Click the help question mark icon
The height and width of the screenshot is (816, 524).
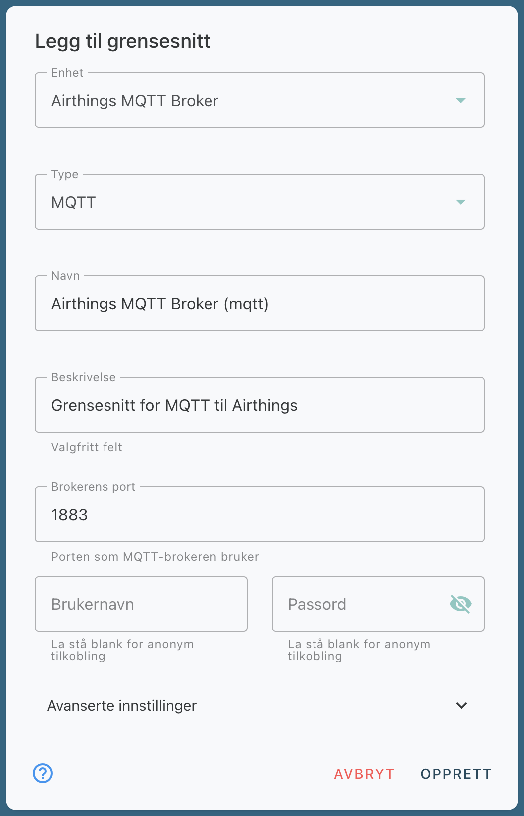coord(43,773)
